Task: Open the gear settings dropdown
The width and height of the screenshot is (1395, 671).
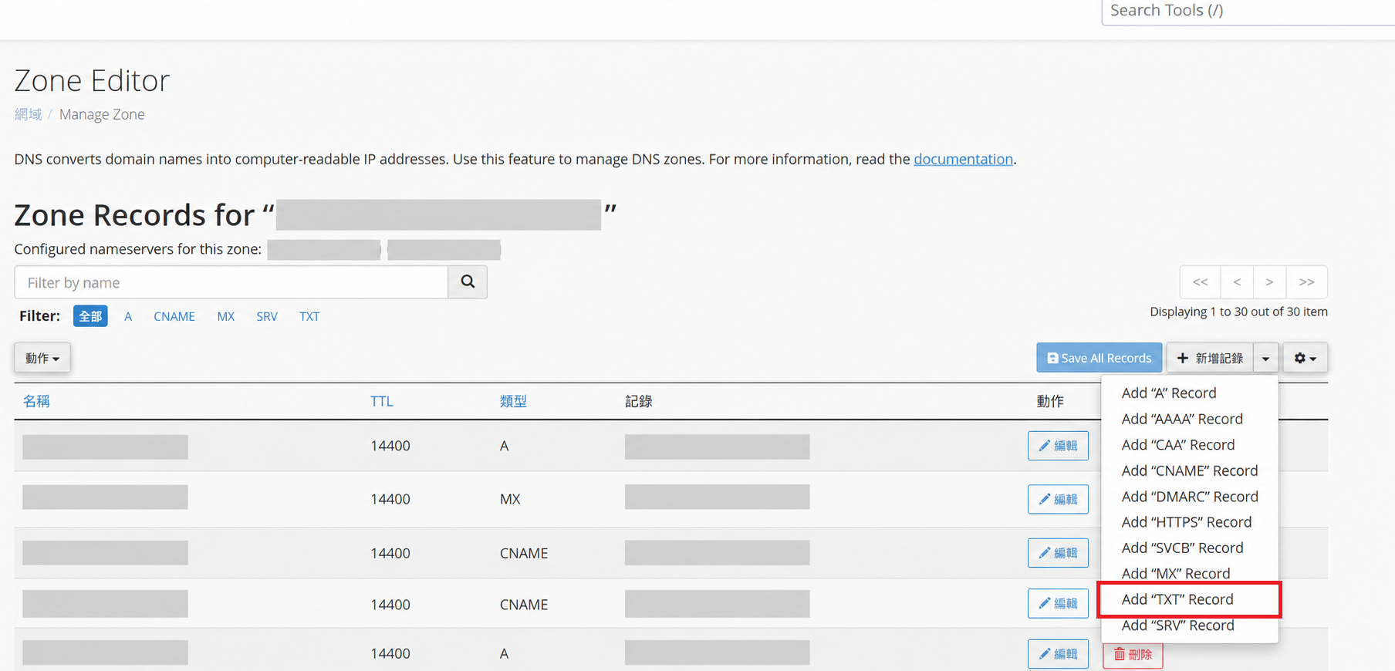Action: (1305, 358)
